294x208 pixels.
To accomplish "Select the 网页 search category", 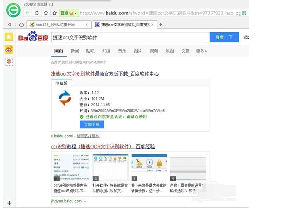I will tap(59, 51).
